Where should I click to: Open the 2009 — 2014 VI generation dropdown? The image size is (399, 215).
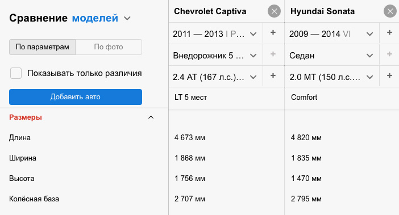[x=332, y=34]
